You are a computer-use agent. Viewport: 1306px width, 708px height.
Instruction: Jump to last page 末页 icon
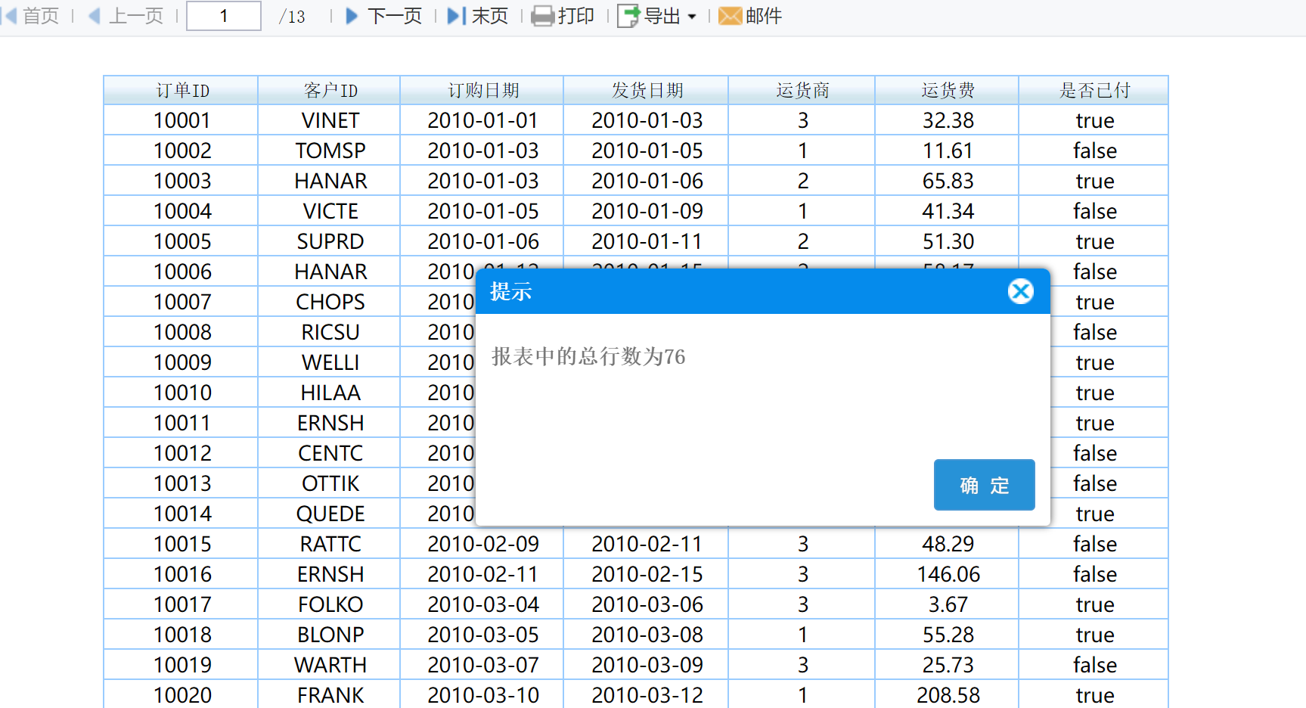click(457, 16)
